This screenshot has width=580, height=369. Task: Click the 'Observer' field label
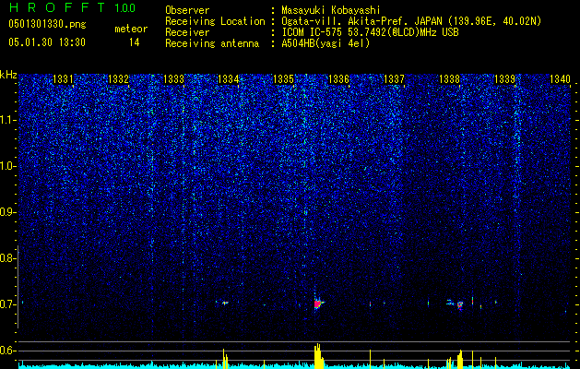187,10
